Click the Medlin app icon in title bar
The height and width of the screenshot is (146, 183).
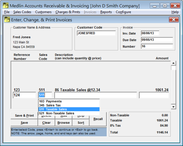click(x=6, y=5)
